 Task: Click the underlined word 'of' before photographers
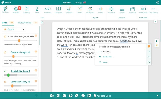point(77,53)
